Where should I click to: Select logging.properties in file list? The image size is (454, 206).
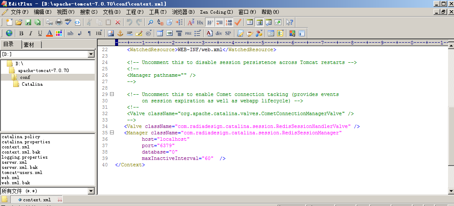coord(25,157)
